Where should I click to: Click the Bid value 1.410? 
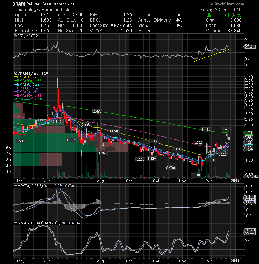[x=78, y=26]
